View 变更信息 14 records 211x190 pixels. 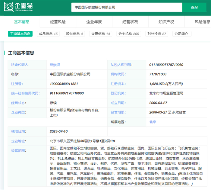point(101,34)
